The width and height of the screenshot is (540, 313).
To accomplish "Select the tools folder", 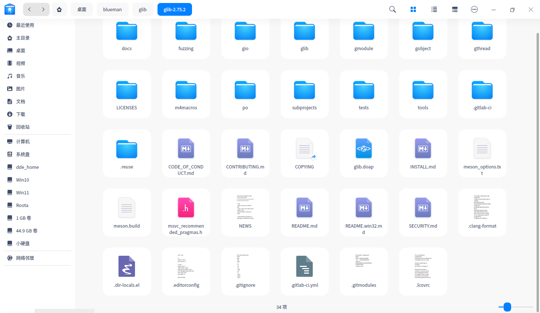I will 423,94.
